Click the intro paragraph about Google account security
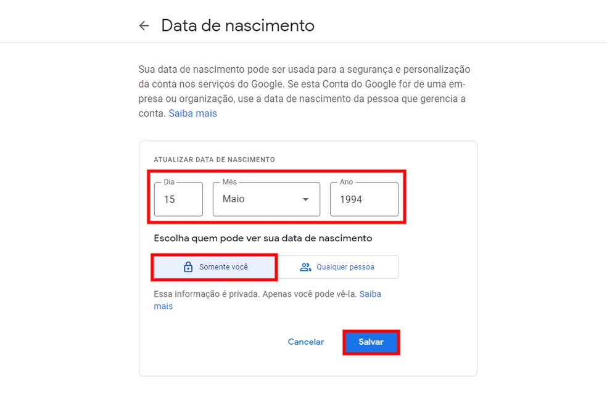 pos(303,85)
